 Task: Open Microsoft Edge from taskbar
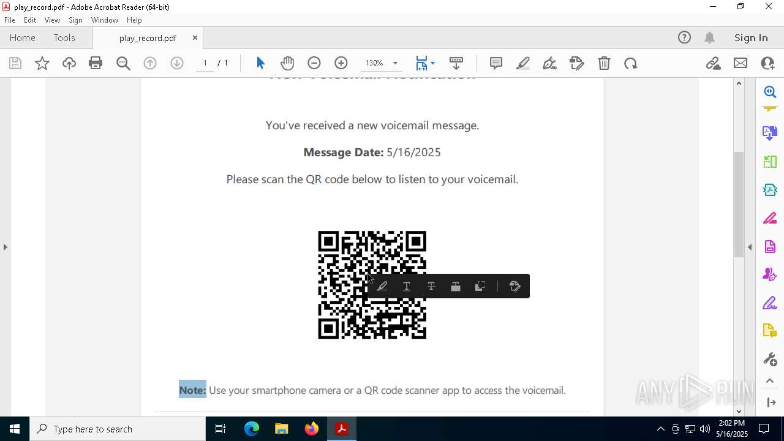click(252, 429)
